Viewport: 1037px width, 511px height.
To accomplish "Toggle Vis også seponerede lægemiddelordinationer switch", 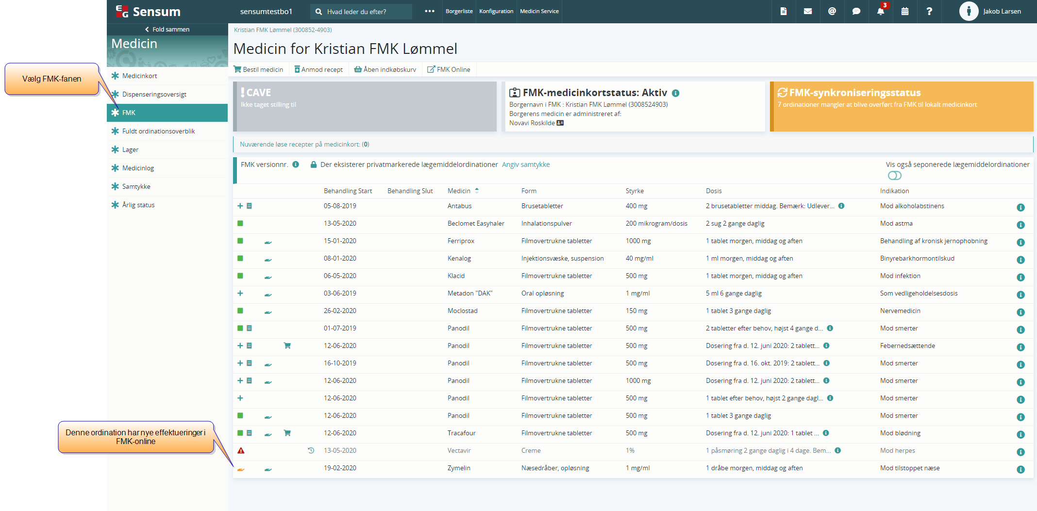I will pos(895,175).
